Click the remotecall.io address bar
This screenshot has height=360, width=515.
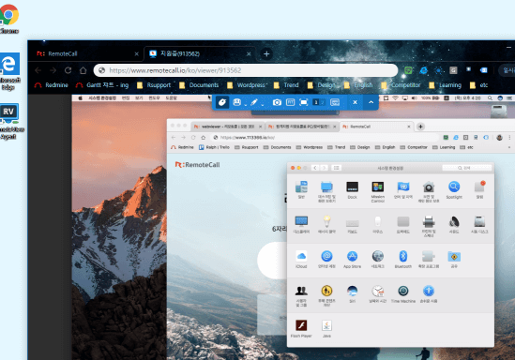[x=246, y=70]
